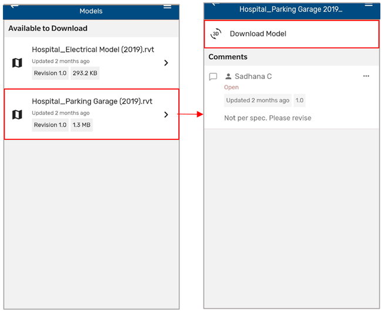
Task: Click Revision 1.0 tag on Electrical Model
Action: pos(50,73)
